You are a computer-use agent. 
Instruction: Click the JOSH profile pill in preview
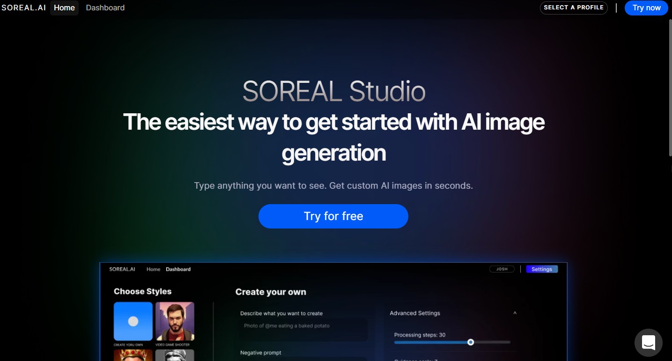coord(502,269)
